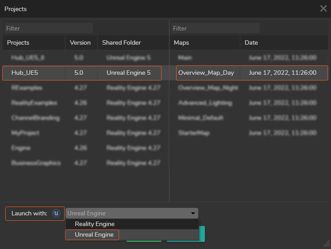Close the Projects dialog

click(323, 8)
